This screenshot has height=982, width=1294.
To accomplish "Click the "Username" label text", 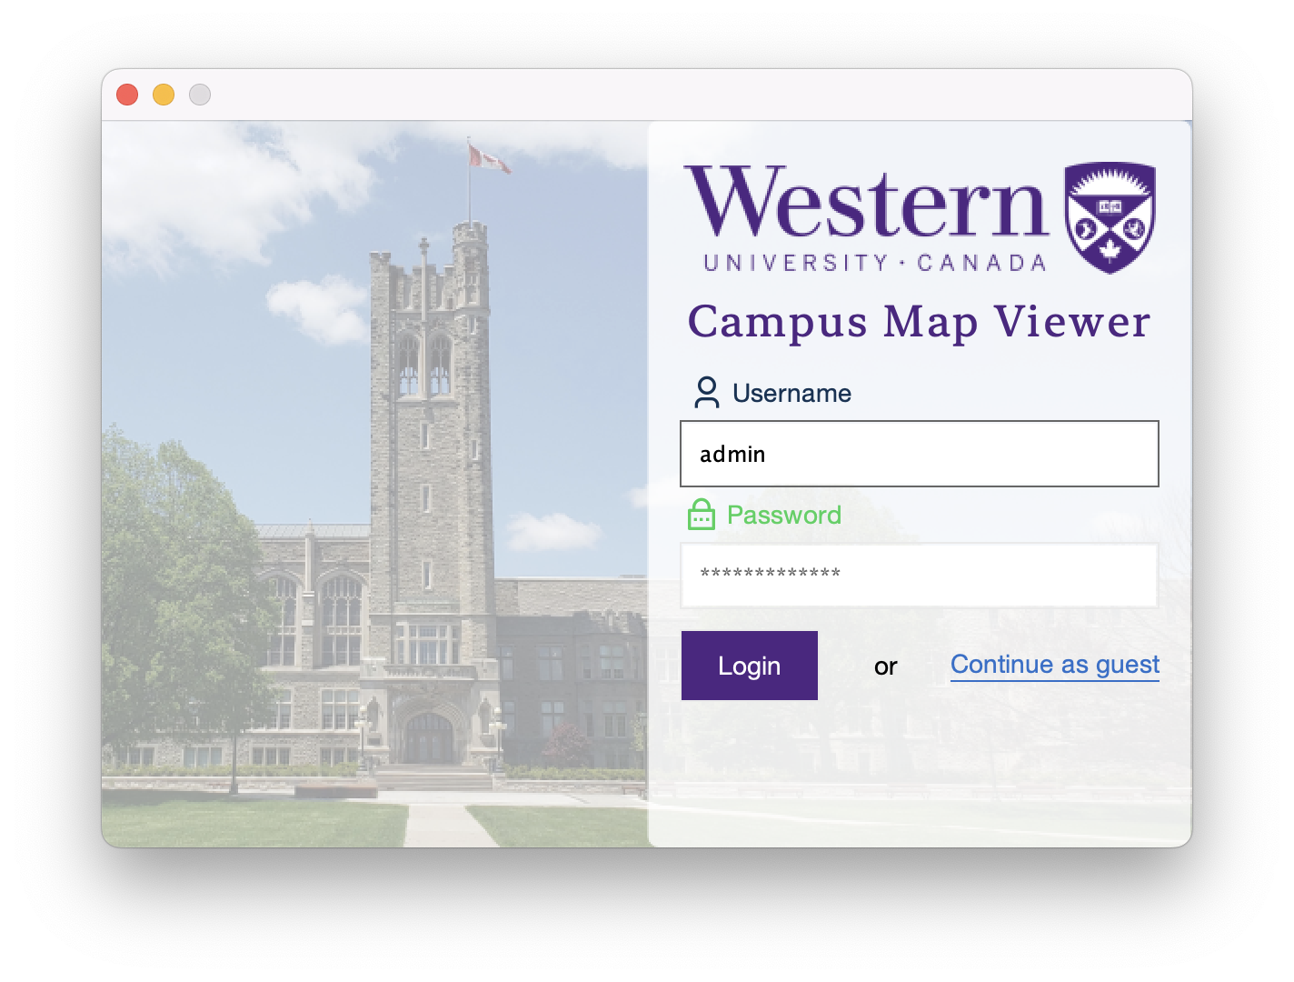I will tap(792, 393).
